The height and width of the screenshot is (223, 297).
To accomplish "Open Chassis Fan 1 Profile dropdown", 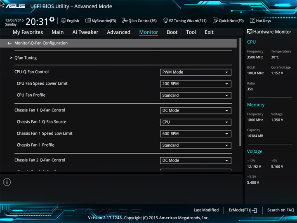I will (x=196, y=145).
